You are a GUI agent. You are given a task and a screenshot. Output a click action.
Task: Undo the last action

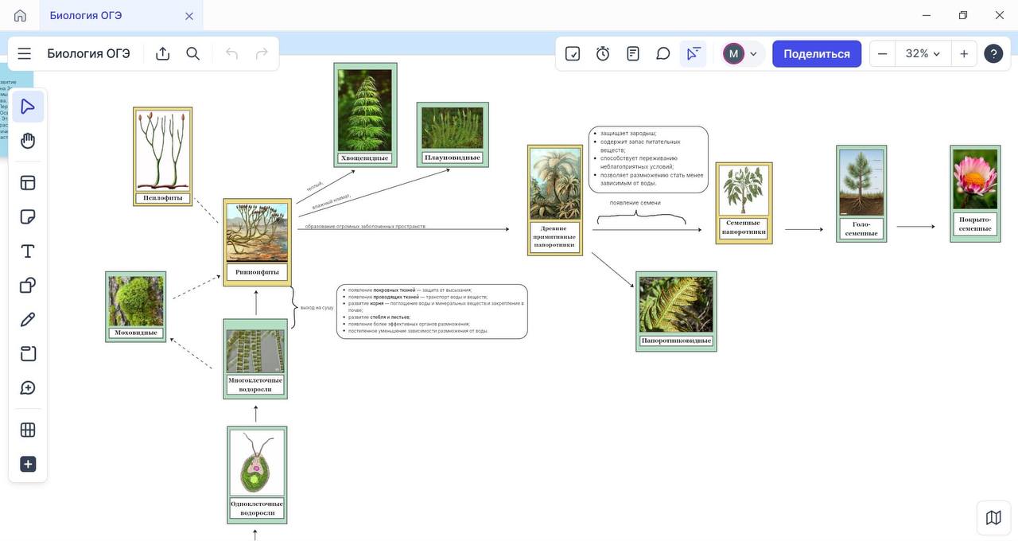(x=232, y=53)
